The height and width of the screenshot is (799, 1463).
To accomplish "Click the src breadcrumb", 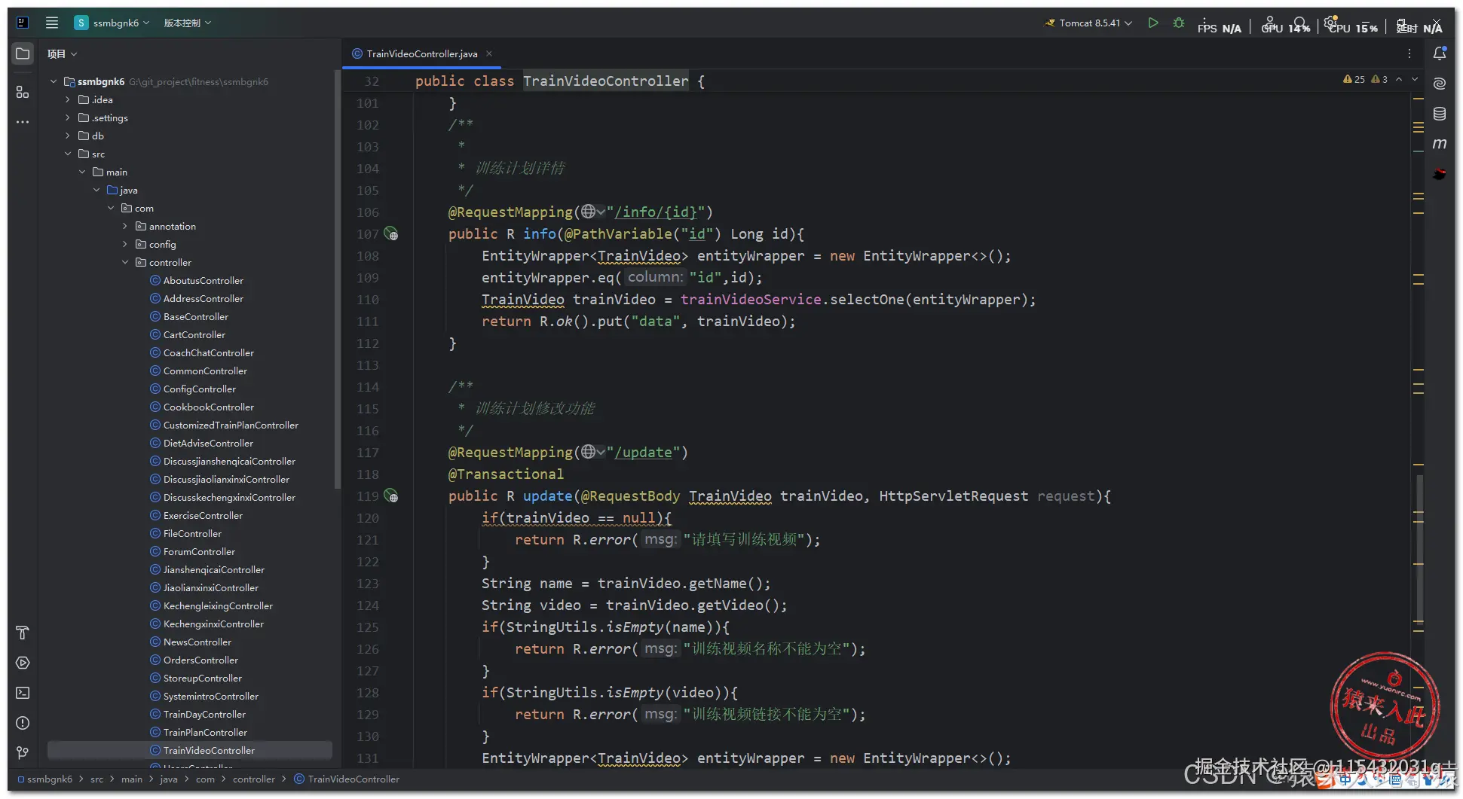I will click(x=96, y=779).
